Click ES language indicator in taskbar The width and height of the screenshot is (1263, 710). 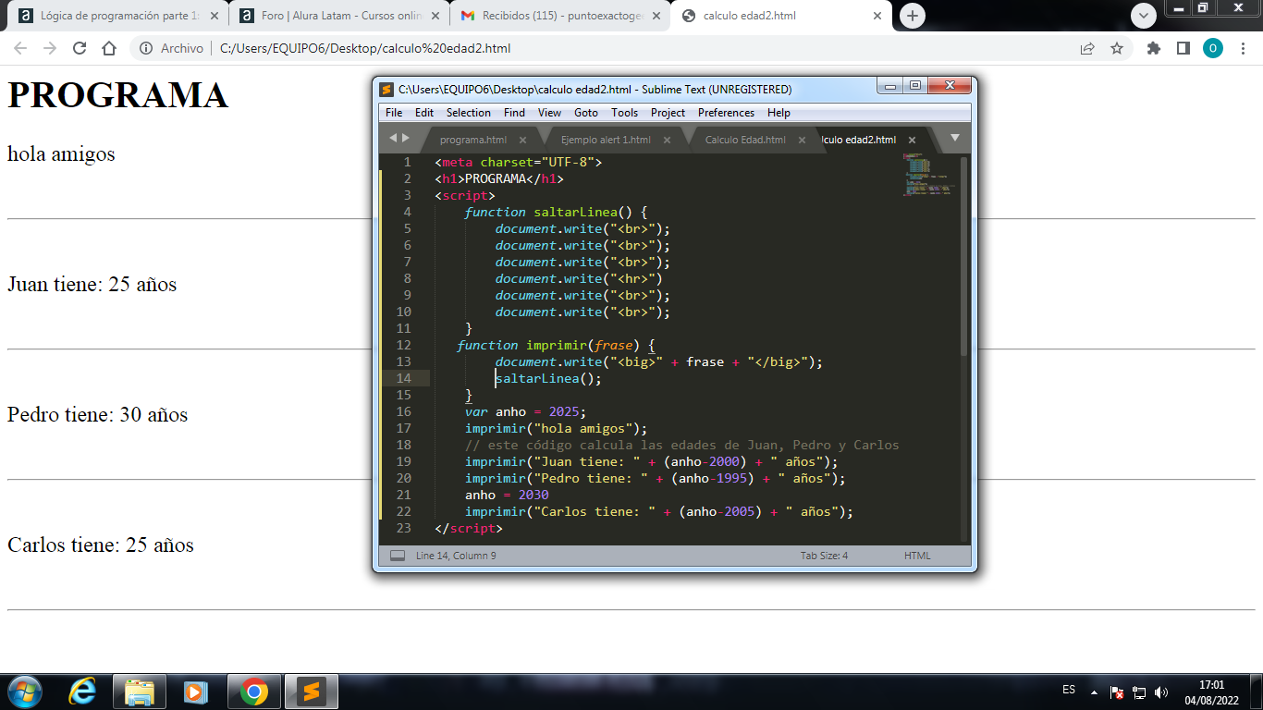coord(1069,690)
